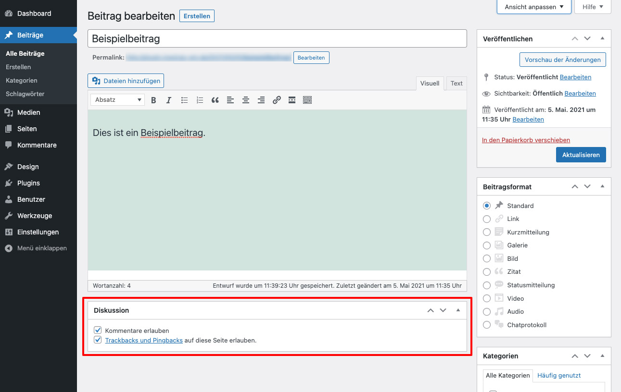
Task: Center align the text
Action: (x=246, y=100)
